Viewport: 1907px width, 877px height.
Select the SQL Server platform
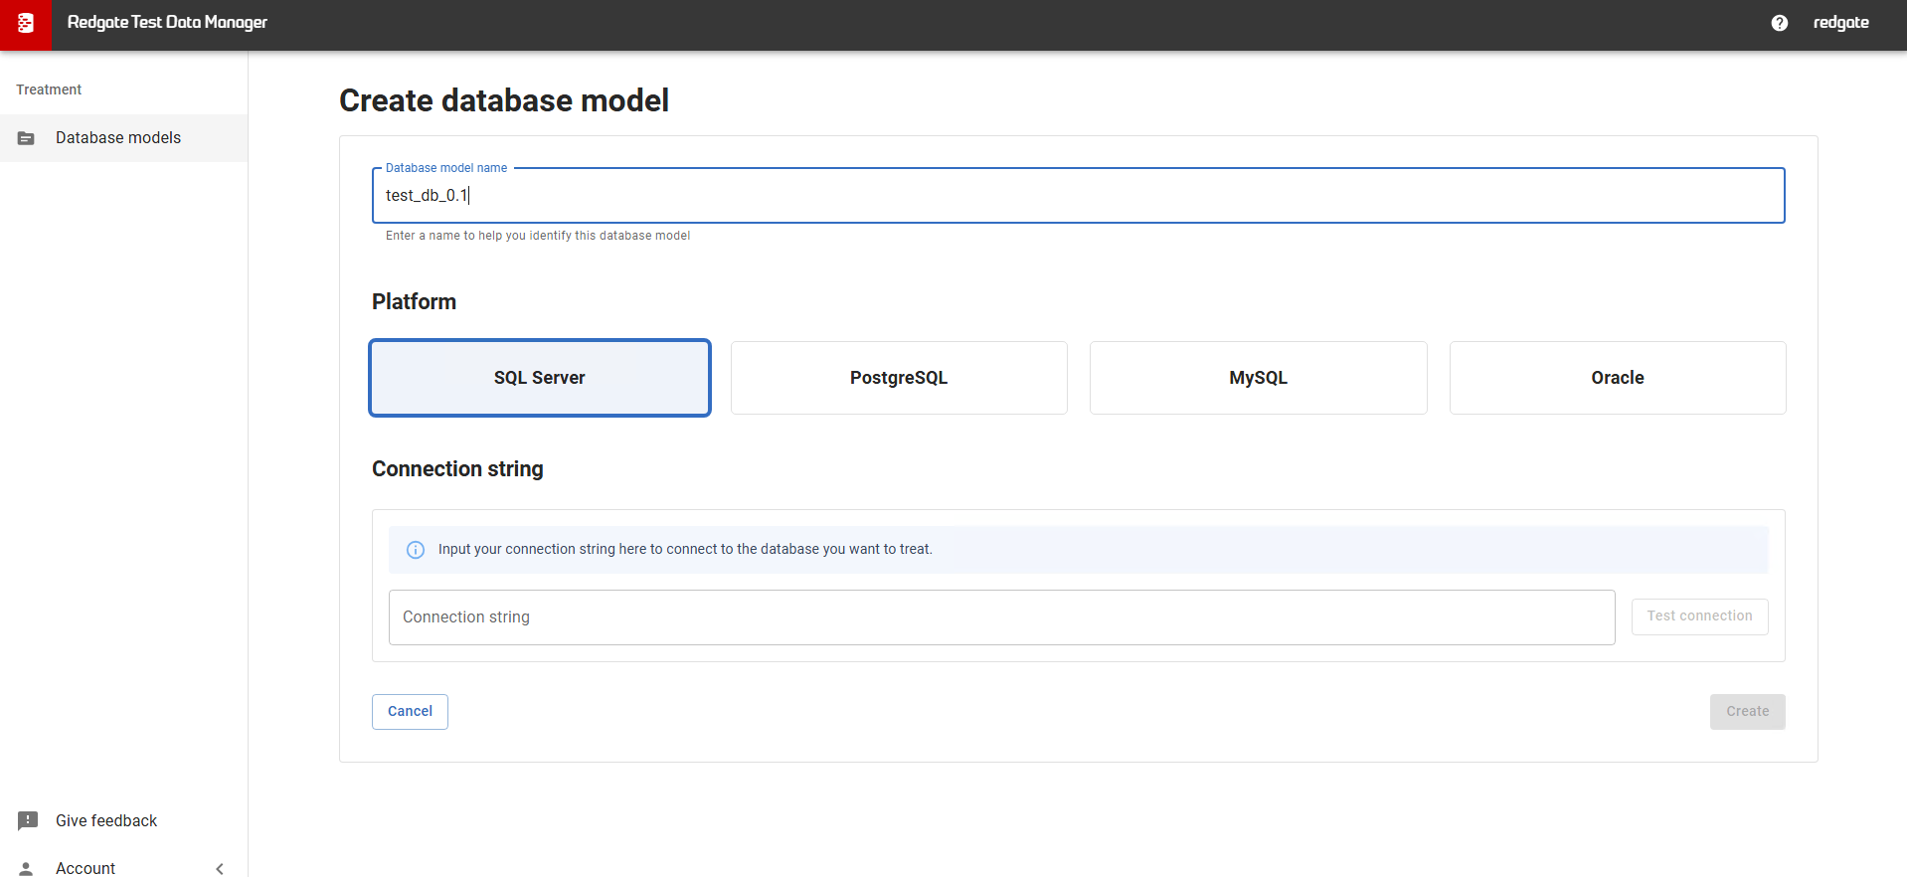tap(540, 378)
